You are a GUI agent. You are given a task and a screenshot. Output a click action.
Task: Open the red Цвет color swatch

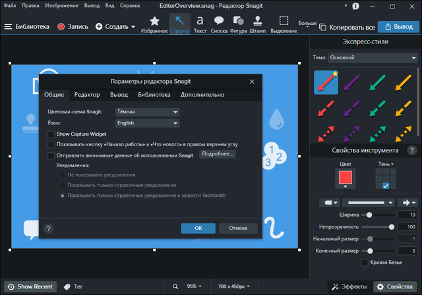[346, 178]
